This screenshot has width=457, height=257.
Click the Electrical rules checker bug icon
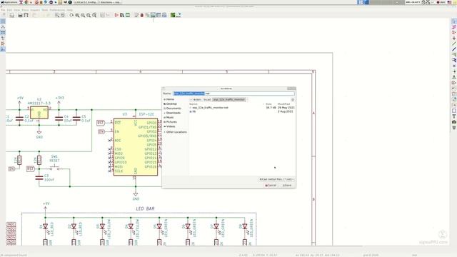[x=142, y=15]
